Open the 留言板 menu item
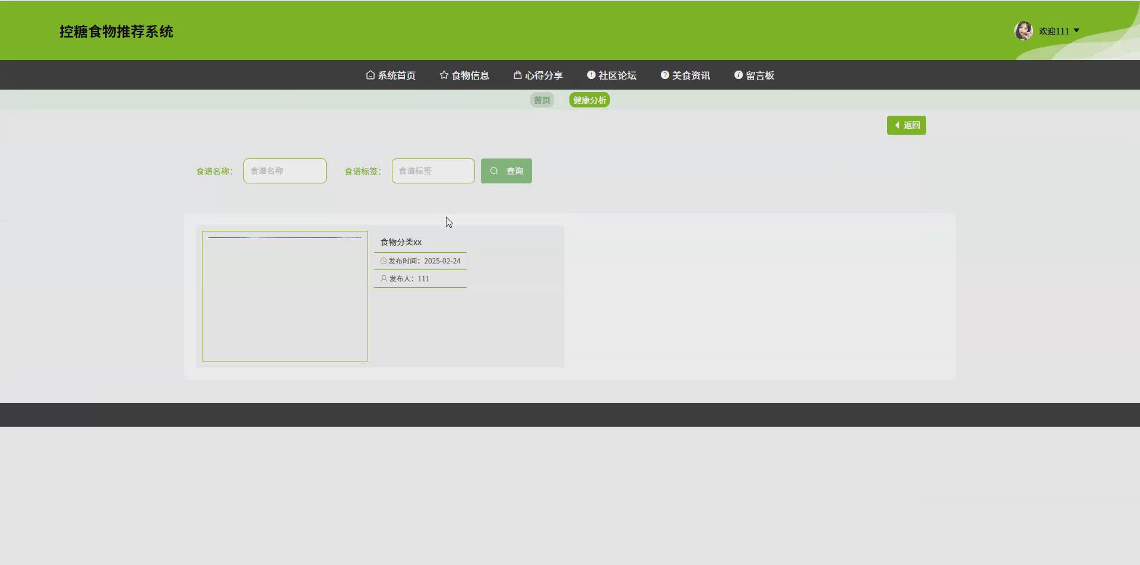Screen dimensions: 1140x565 754,75
